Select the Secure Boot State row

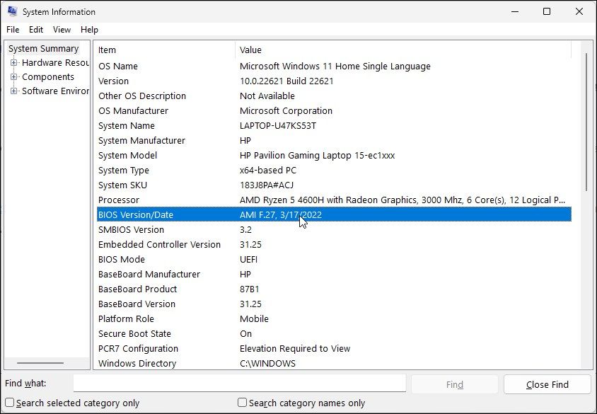tap(283, 333)
